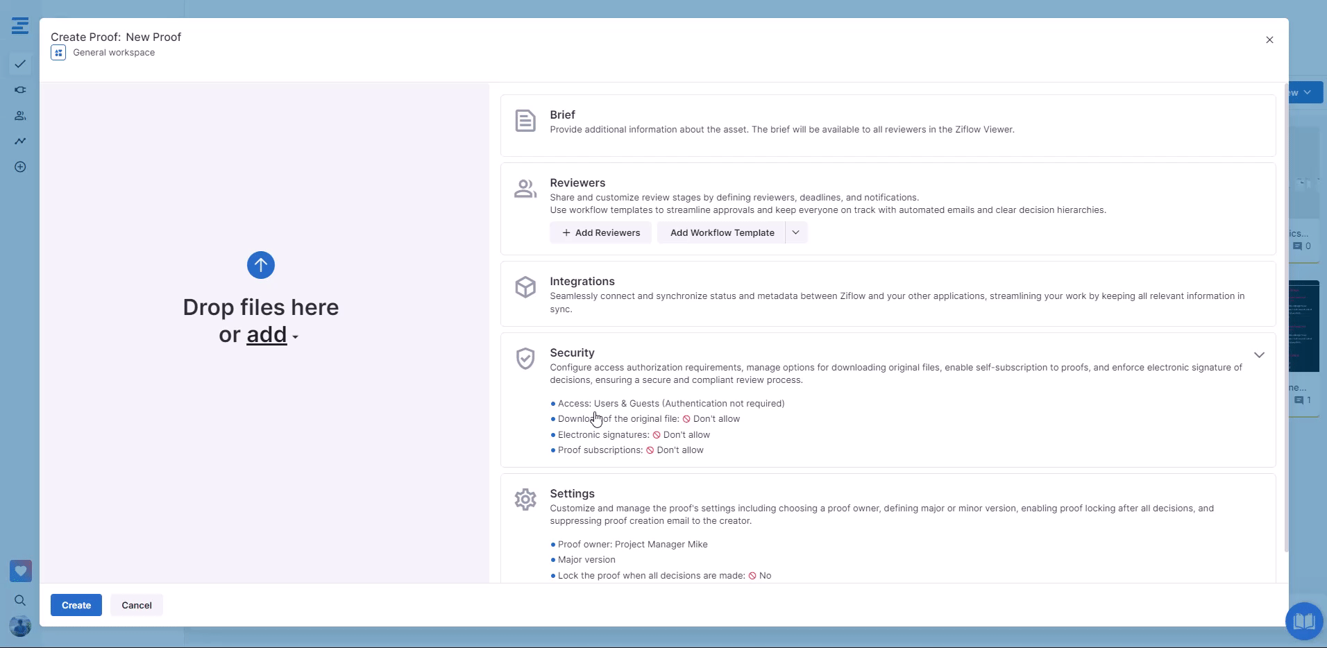Image resolution: width=1327 pixels, height=648 pixels.
Task: Click Proof subscriptions: Don't allow line
Action: pyautogui.click(x=630, y=450)
